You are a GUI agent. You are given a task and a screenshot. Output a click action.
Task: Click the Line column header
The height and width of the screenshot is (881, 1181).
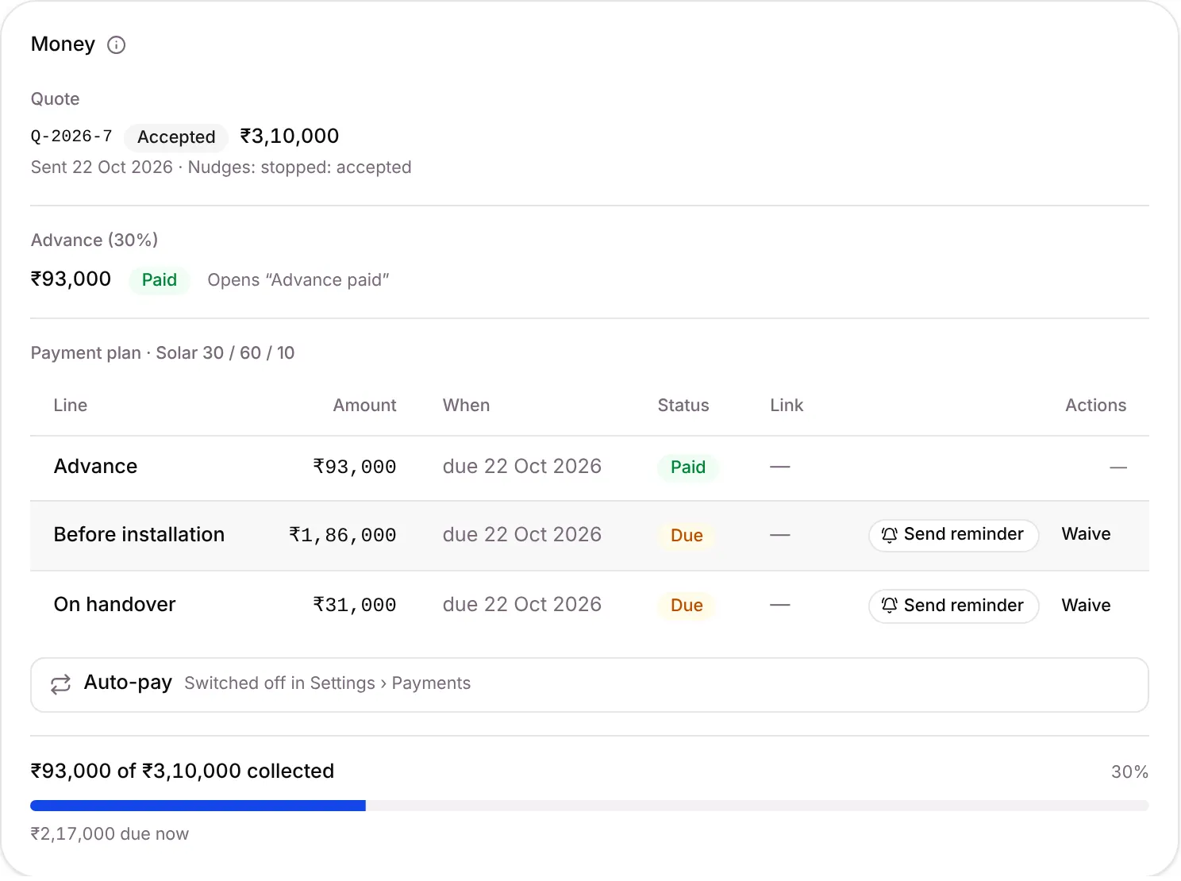[71, 406]
